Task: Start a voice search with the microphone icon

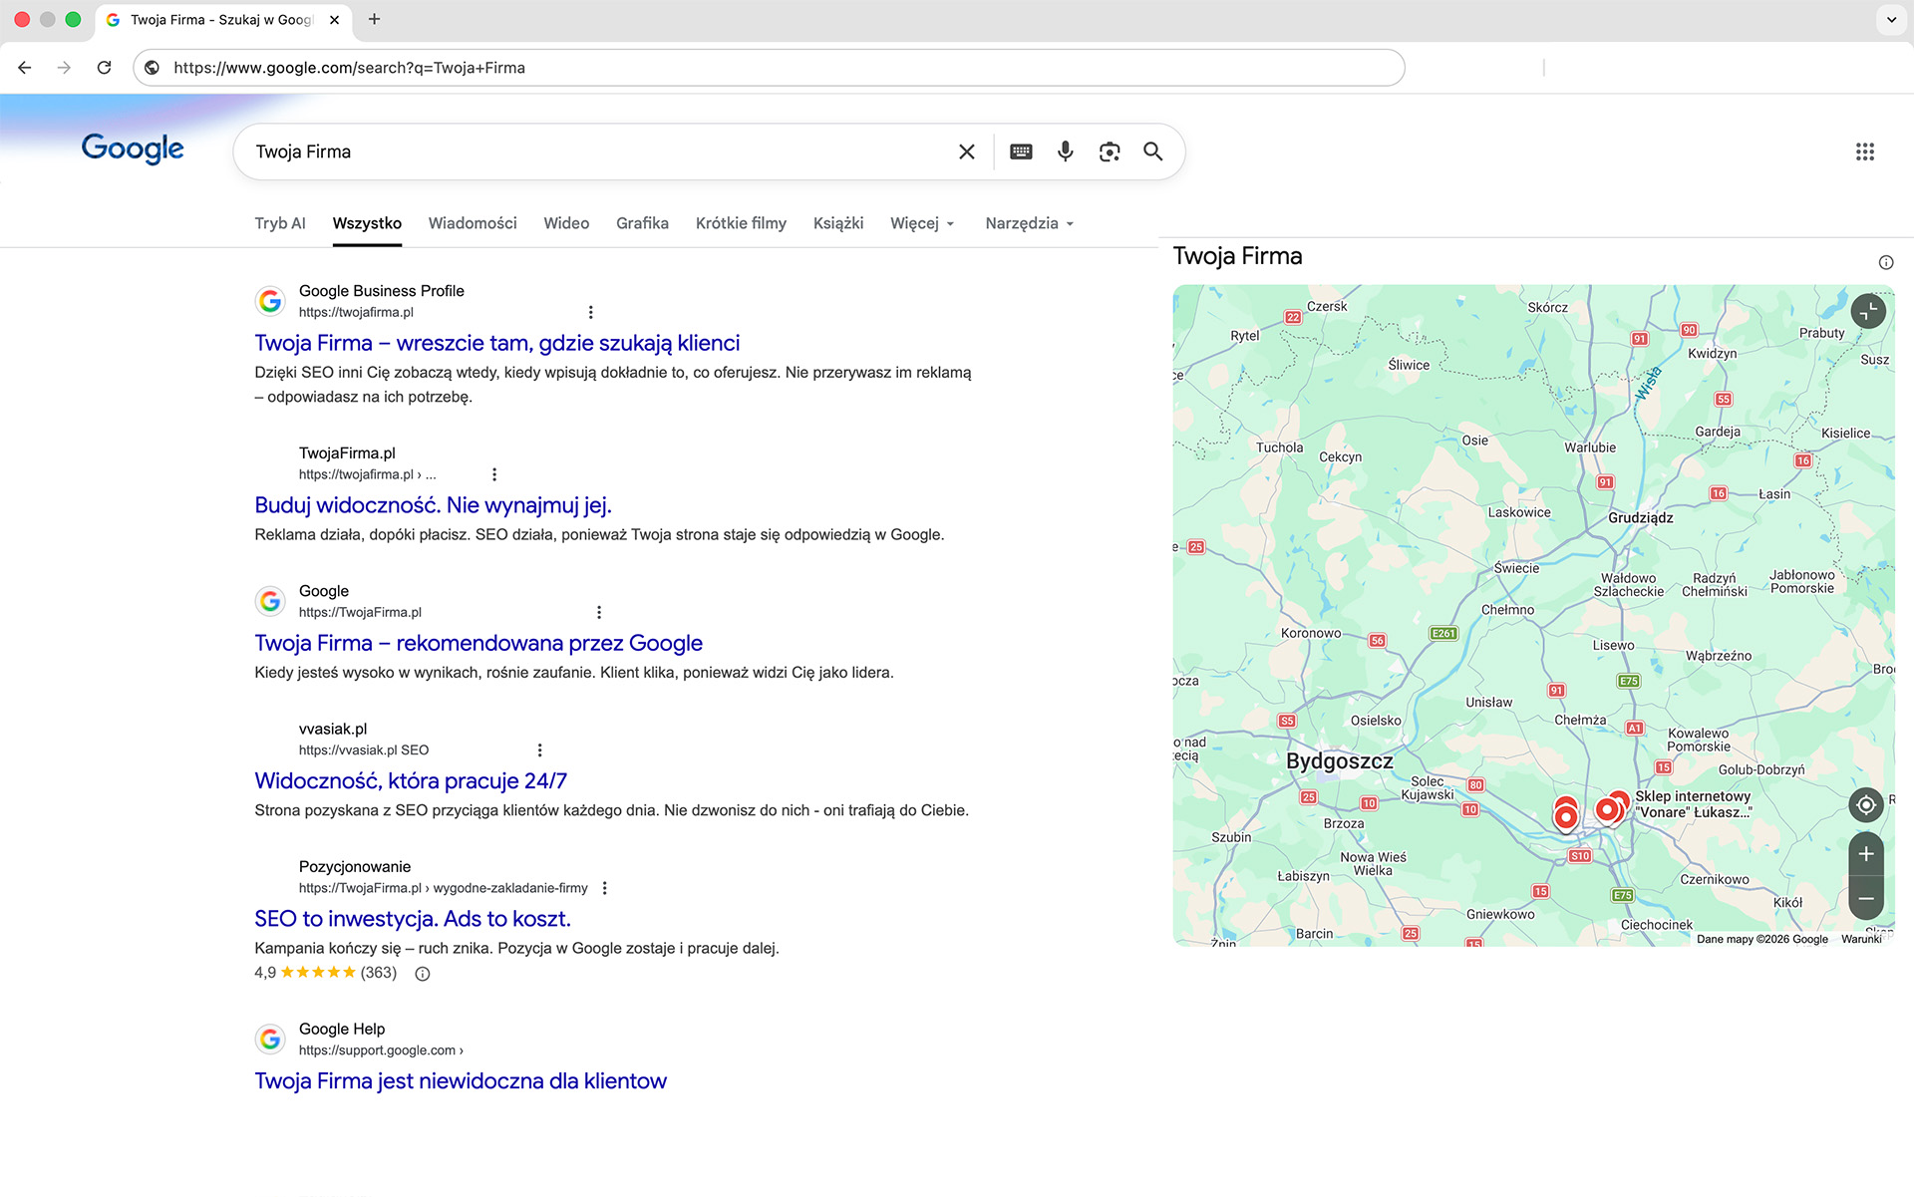Action: tap(1065, 151)
